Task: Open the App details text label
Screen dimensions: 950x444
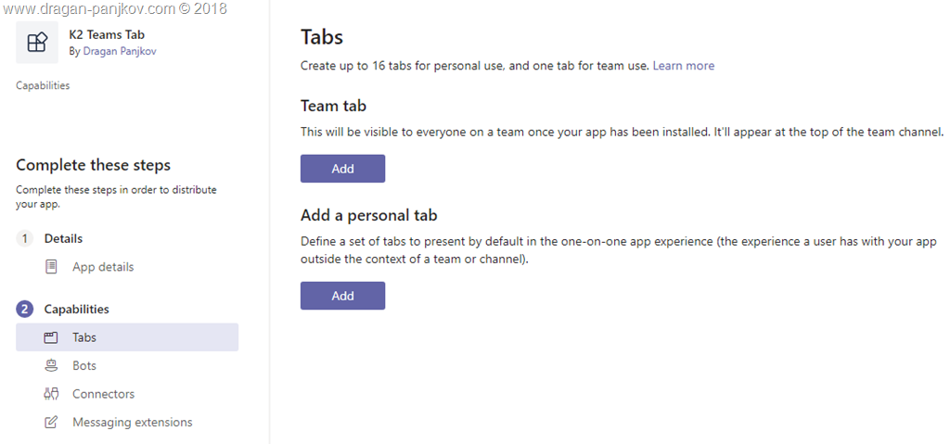Action: 103,267
